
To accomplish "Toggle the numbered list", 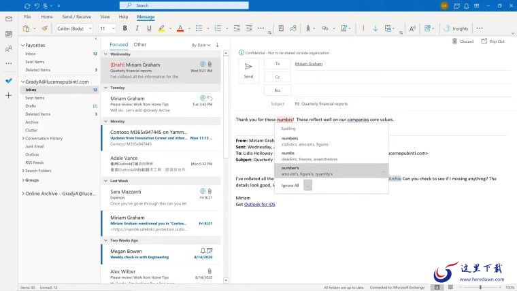I will (x=218, y=29).
